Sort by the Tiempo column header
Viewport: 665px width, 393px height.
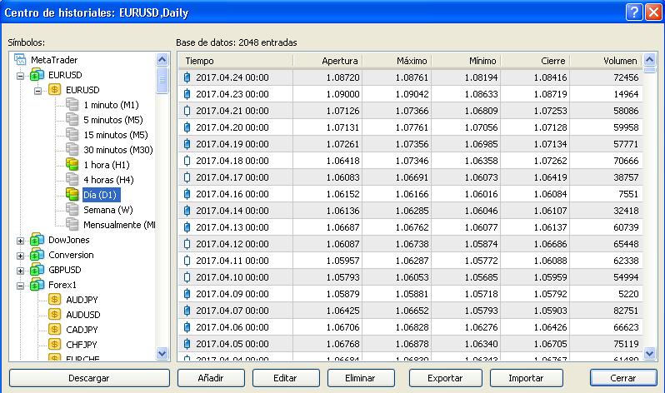tap(235, 61)
